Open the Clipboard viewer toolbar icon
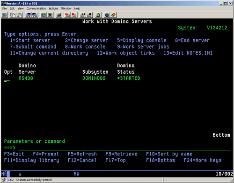The height and width of the screenshot is (183, 234). tap(98, 15)
